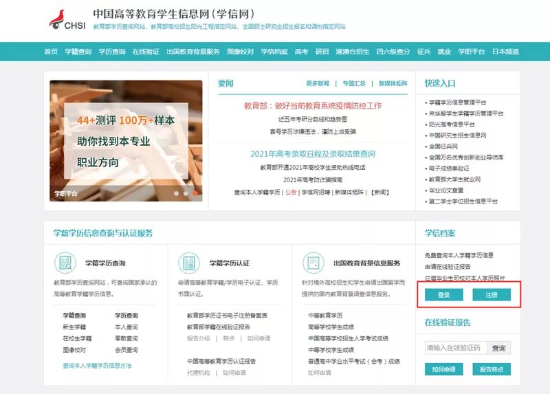Open 来华留学生学籍学历管理平台 quick link
Viewport: 550px width, 394px height.
[466, 113]
